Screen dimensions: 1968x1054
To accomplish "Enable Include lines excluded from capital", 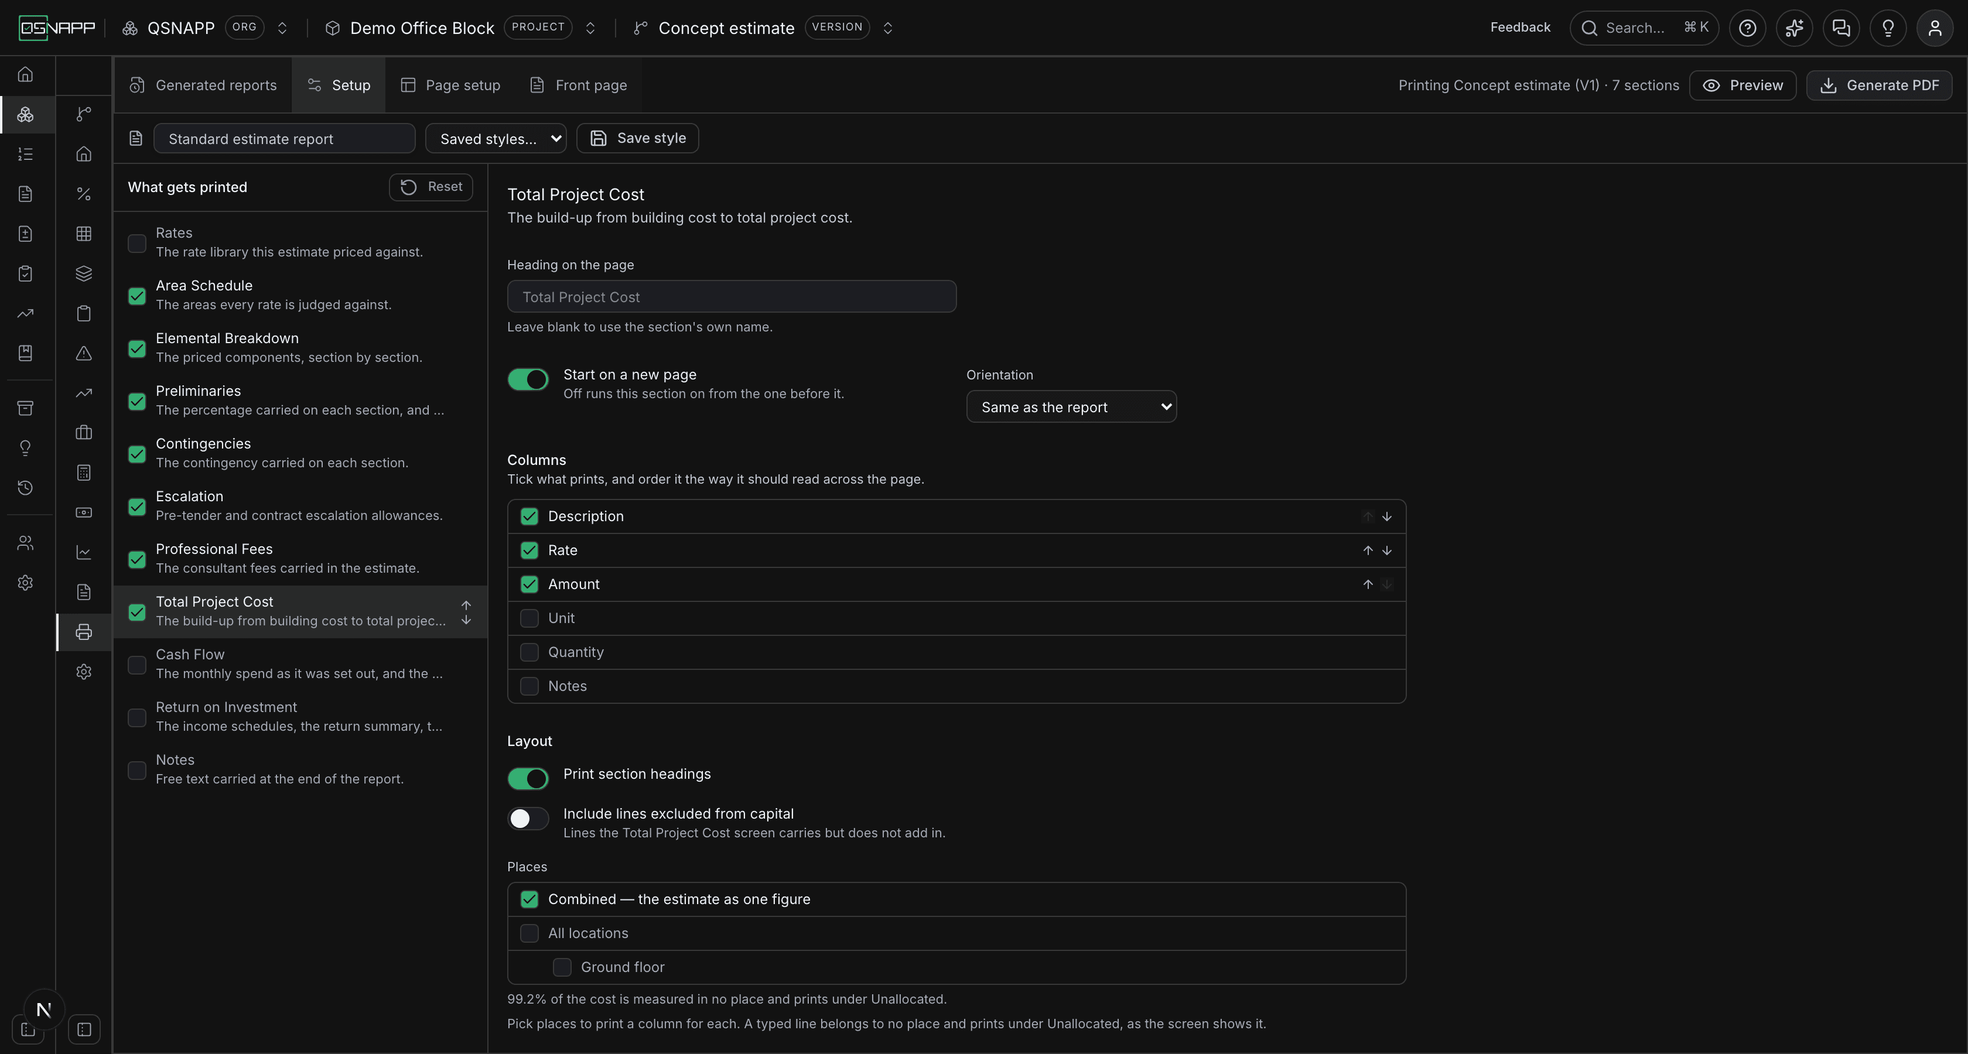I will [x=528, y=819].
